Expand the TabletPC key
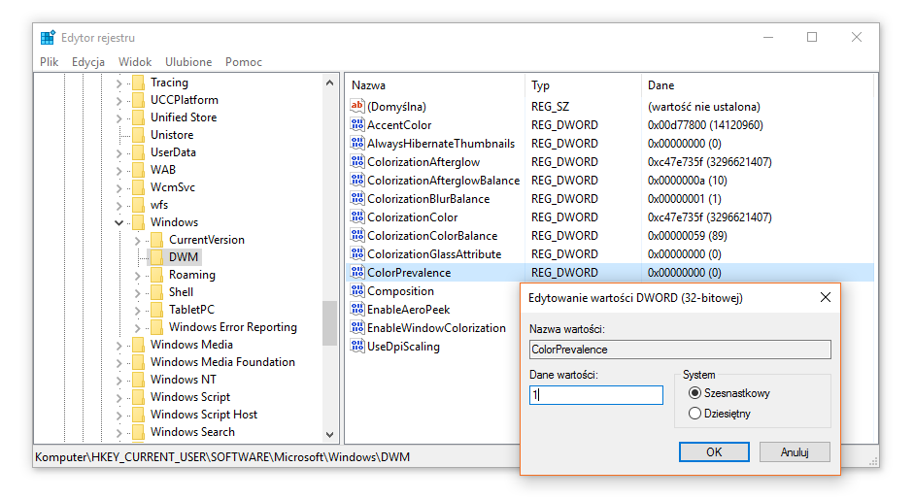This screenshot has width=914, height=500. (138, 310)
